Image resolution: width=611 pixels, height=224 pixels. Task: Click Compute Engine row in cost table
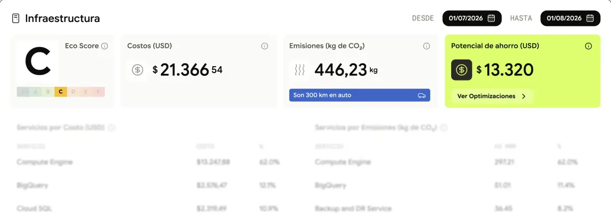[148, 162]
